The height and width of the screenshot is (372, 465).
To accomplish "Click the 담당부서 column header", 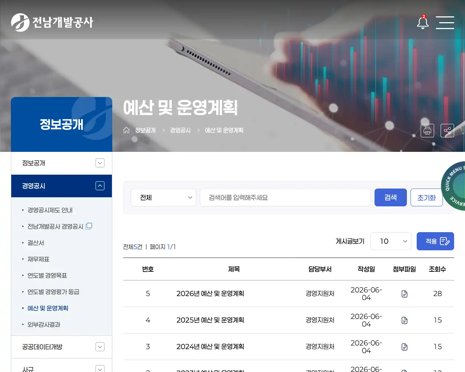I will (320, 269).
